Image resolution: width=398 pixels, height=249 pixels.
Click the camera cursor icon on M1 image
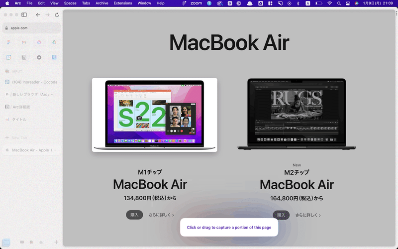coord(139,118)
